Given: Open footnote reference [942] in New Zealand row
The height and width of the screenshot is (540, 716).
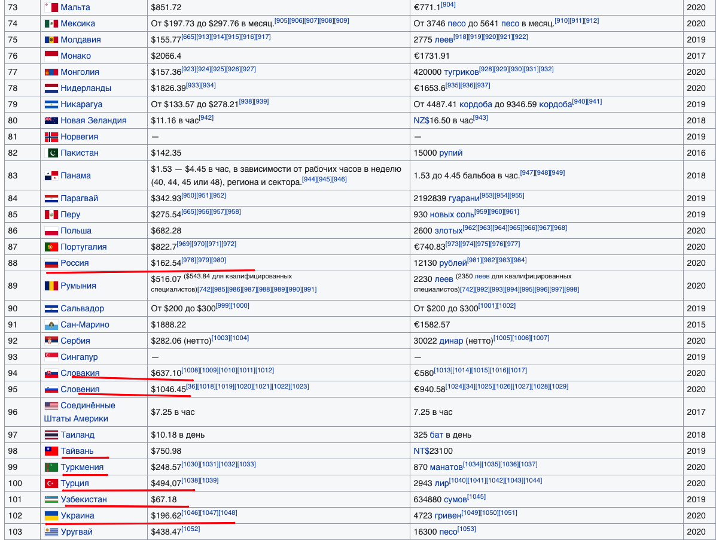Looking at the screenshot, I should pyautogui.click(x=206, y=118).
